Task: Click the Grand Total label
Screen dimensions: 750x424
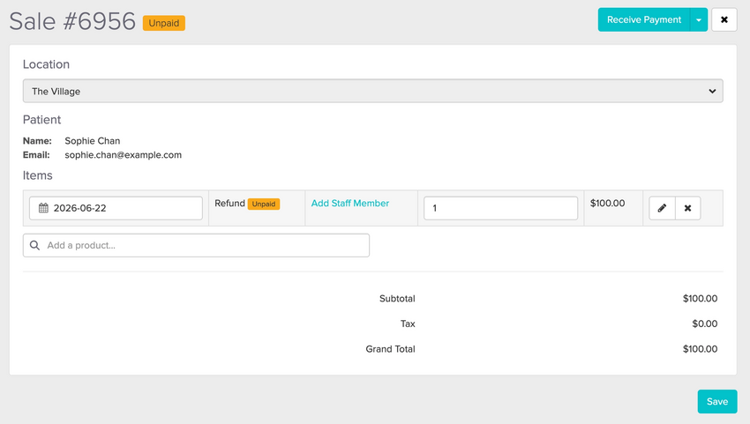Action: click(390, 349)
